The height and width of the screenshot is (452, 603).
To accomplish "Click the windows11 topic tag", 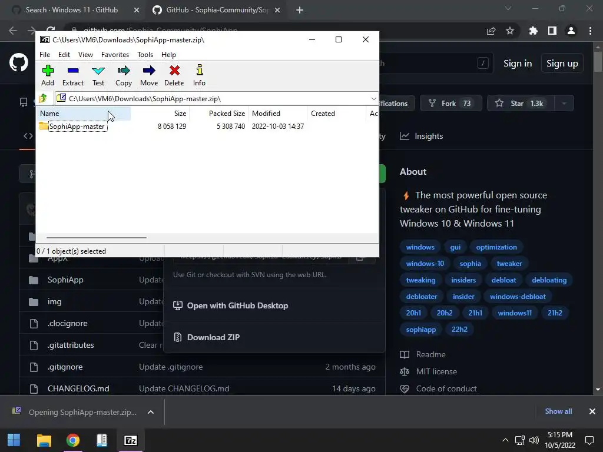I will point(515,313).
